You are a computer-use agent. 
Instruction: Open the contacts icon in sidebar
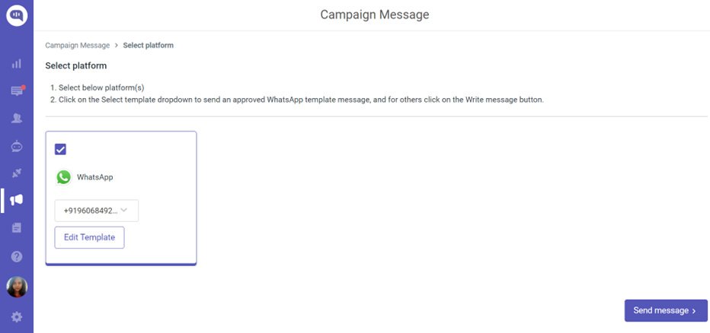[x=17, y=119]
